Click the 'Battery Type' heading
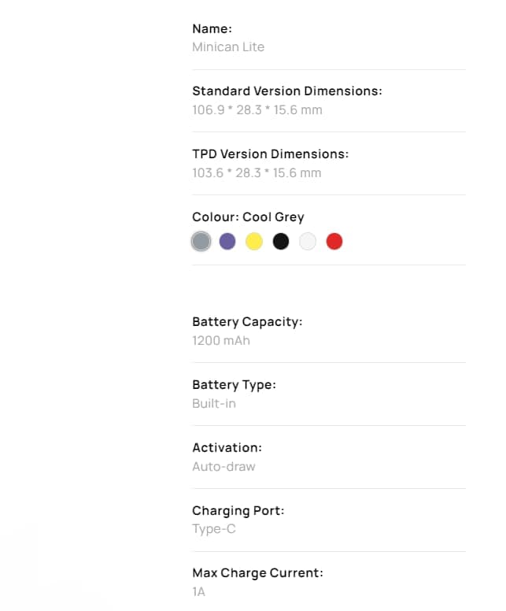The image size is (506, 611). pyautogui.click(x=234, y=385)
